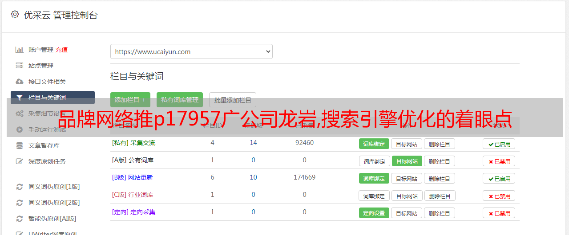Screen dimensions: 569x235
Task: Toggle 已禁用 status for 公有词库
Action: (499, 161)
